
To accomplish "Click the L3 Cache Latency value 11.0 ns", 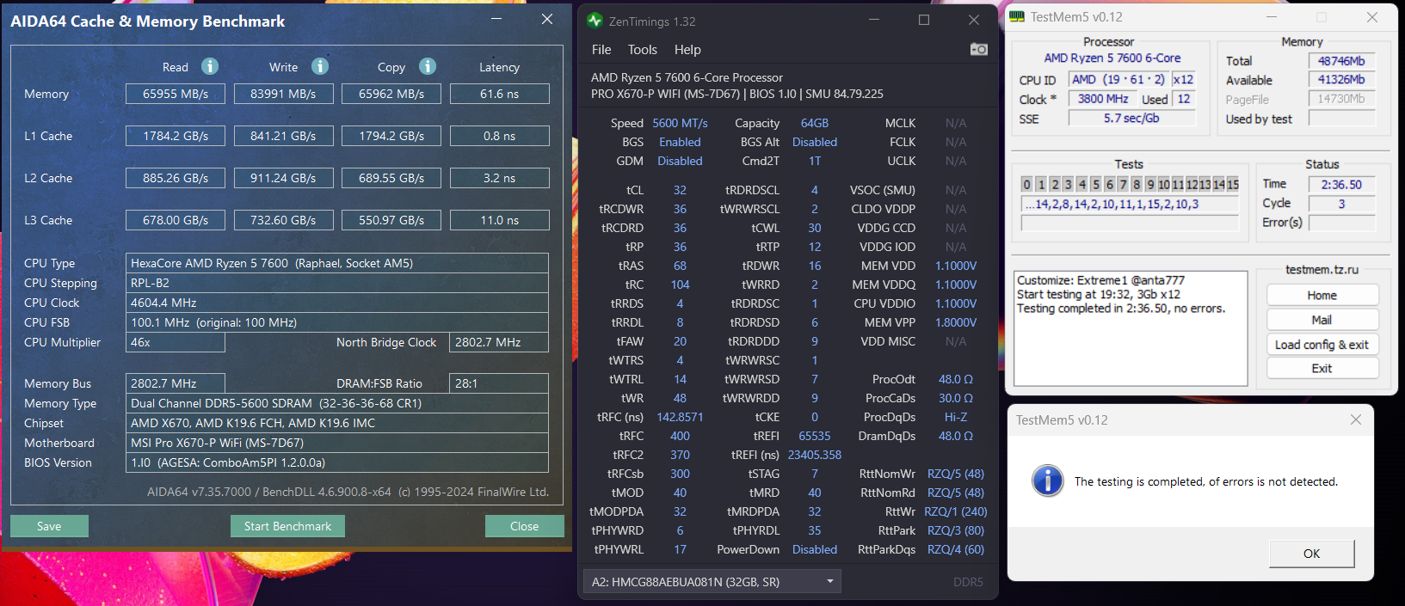I will coord(499,220).
